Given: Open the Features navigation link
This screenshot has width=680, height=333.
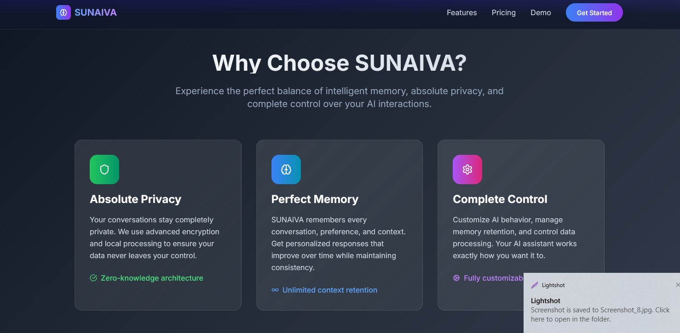Looking at the screenshot, I should (x=461, y=13).
